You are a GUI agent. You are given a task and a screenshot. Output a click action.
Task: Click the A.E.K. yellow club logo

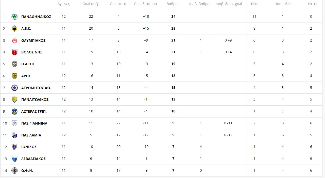tap(14, 29)
